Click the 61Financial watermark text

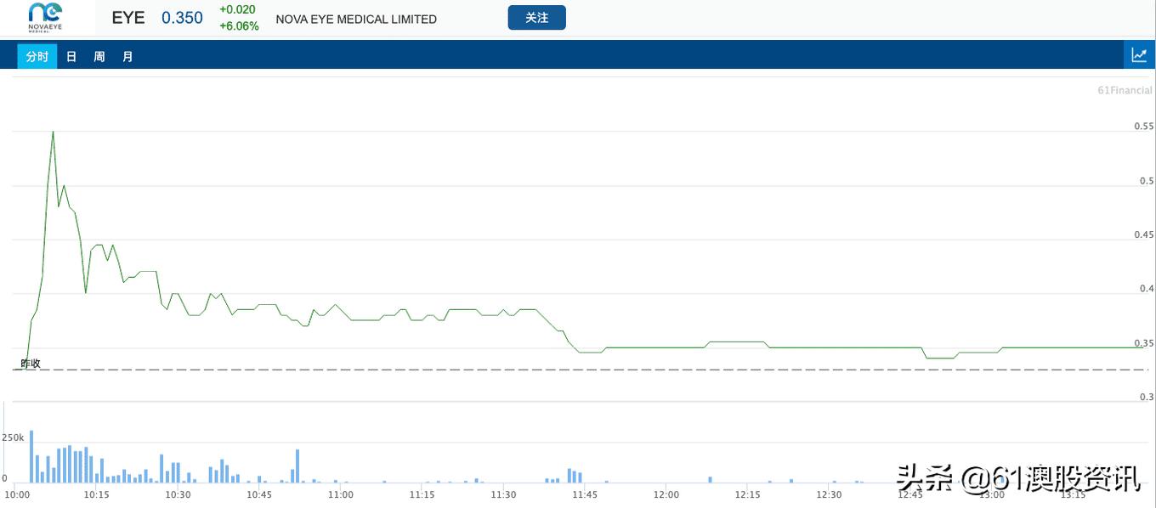tap(1125, 90)
